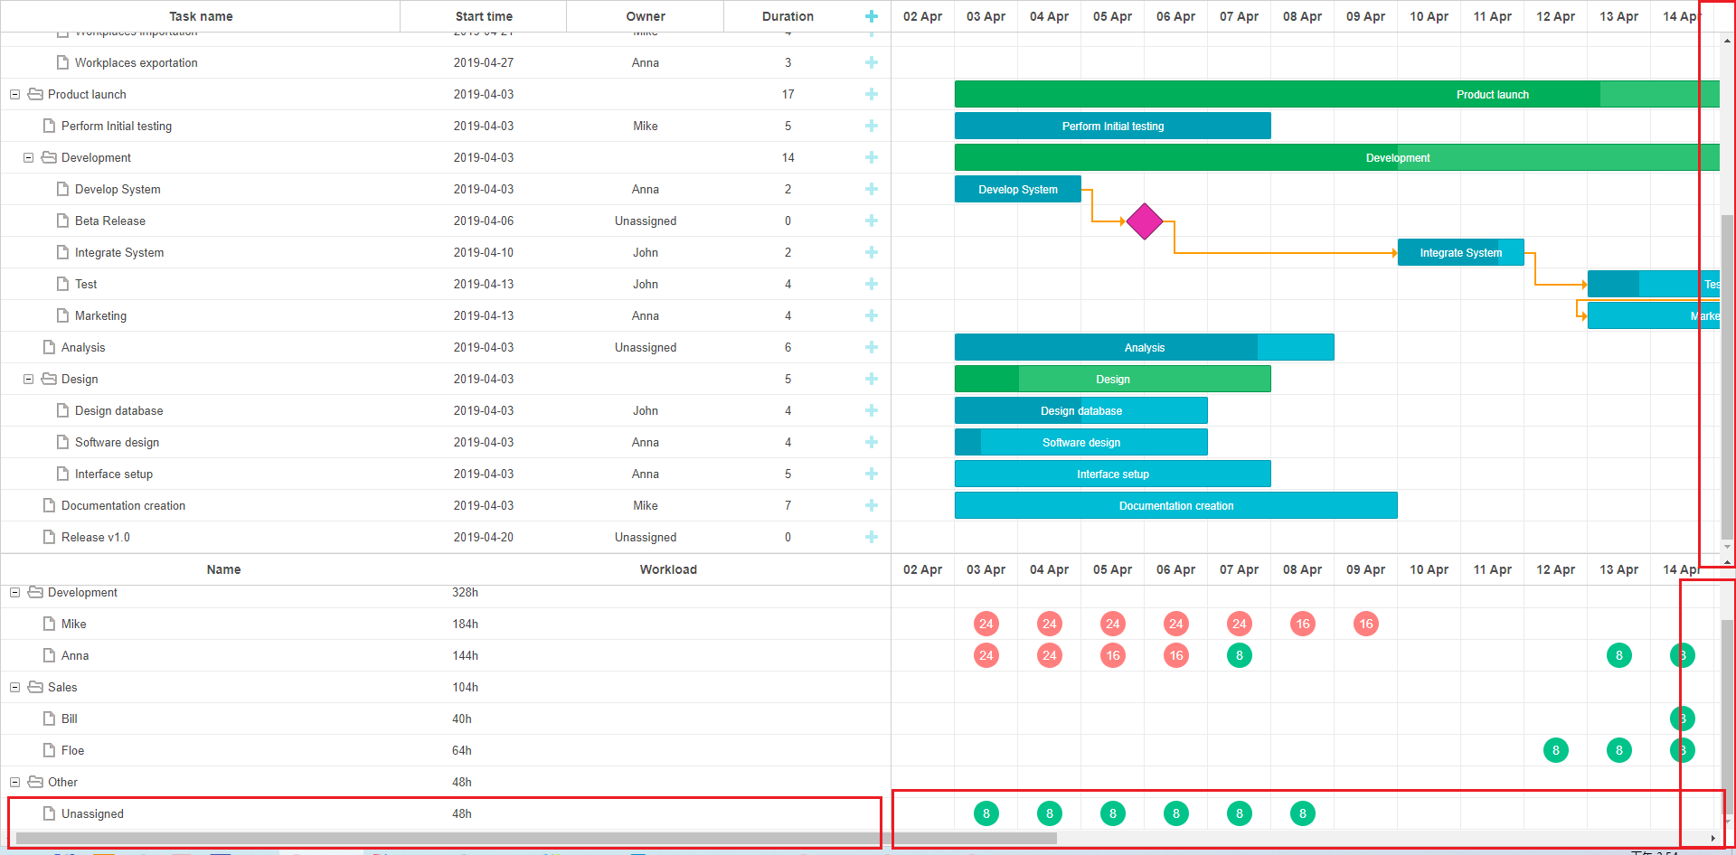Click the Task name column header
Image resolution: width=1736 pixels, height=855 pixels.
pyautogui.click(x=200, y=15)
